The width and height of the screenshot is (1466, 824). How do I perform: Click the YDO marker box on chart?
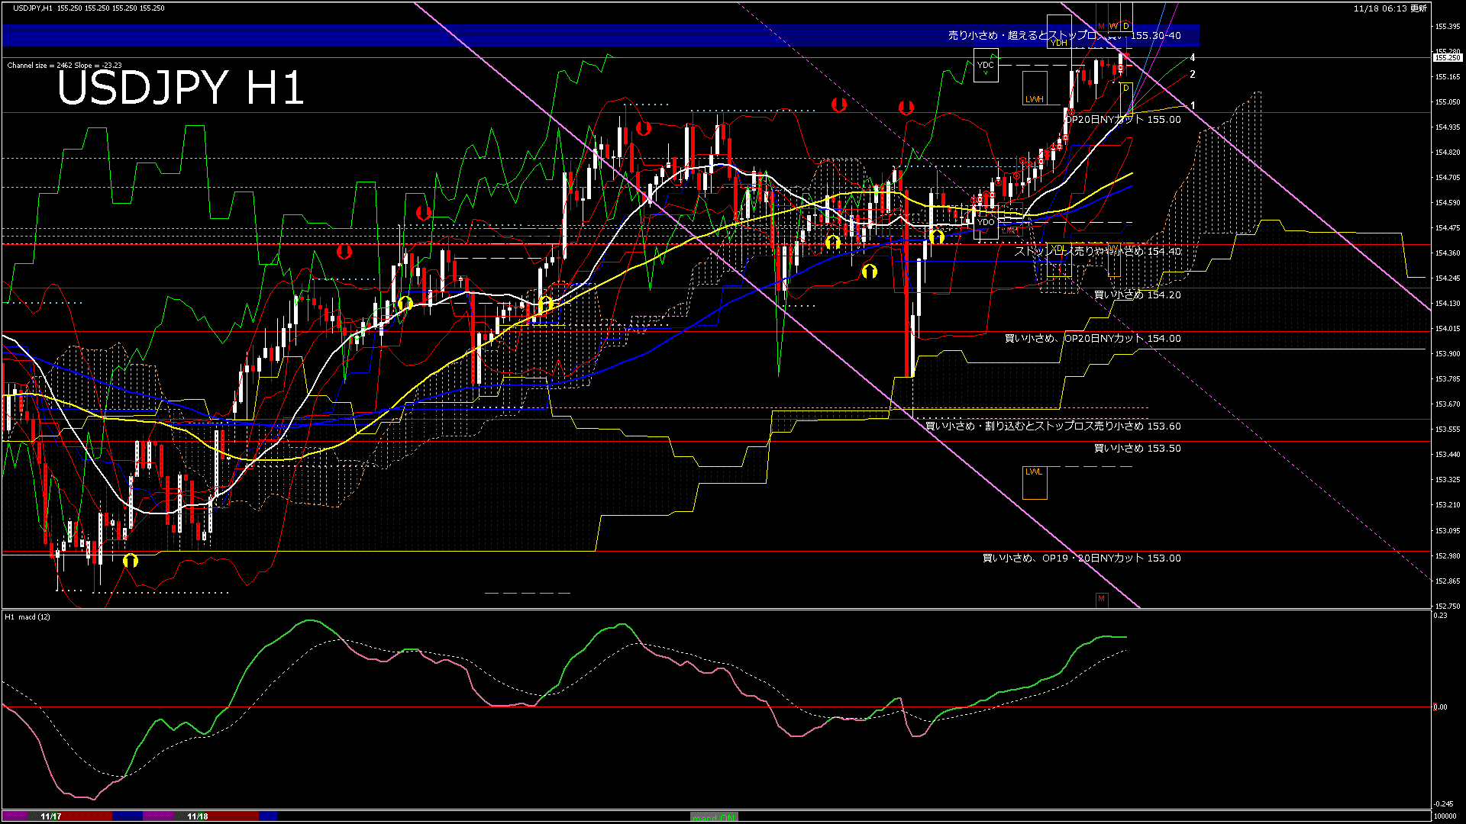pyautogui.click(x=986, y=223)
